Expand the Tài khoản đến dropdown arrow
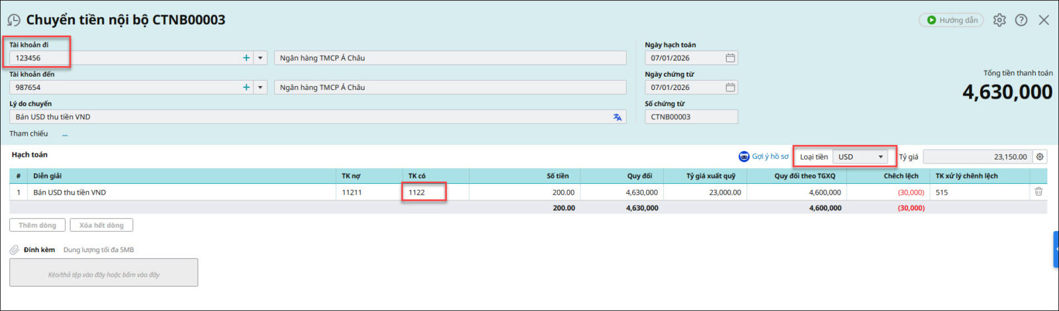 [x=261, y=87]
